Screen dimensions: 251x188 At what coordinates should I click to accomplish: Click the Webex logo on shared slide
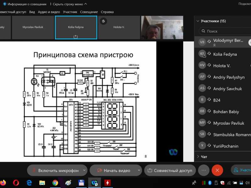click(173, 152)
